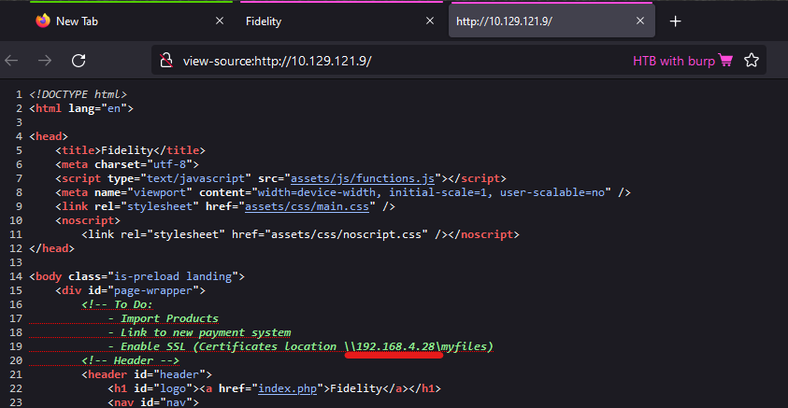
Task: Click the forward navigation arrow
Action: tap(44, 60)
